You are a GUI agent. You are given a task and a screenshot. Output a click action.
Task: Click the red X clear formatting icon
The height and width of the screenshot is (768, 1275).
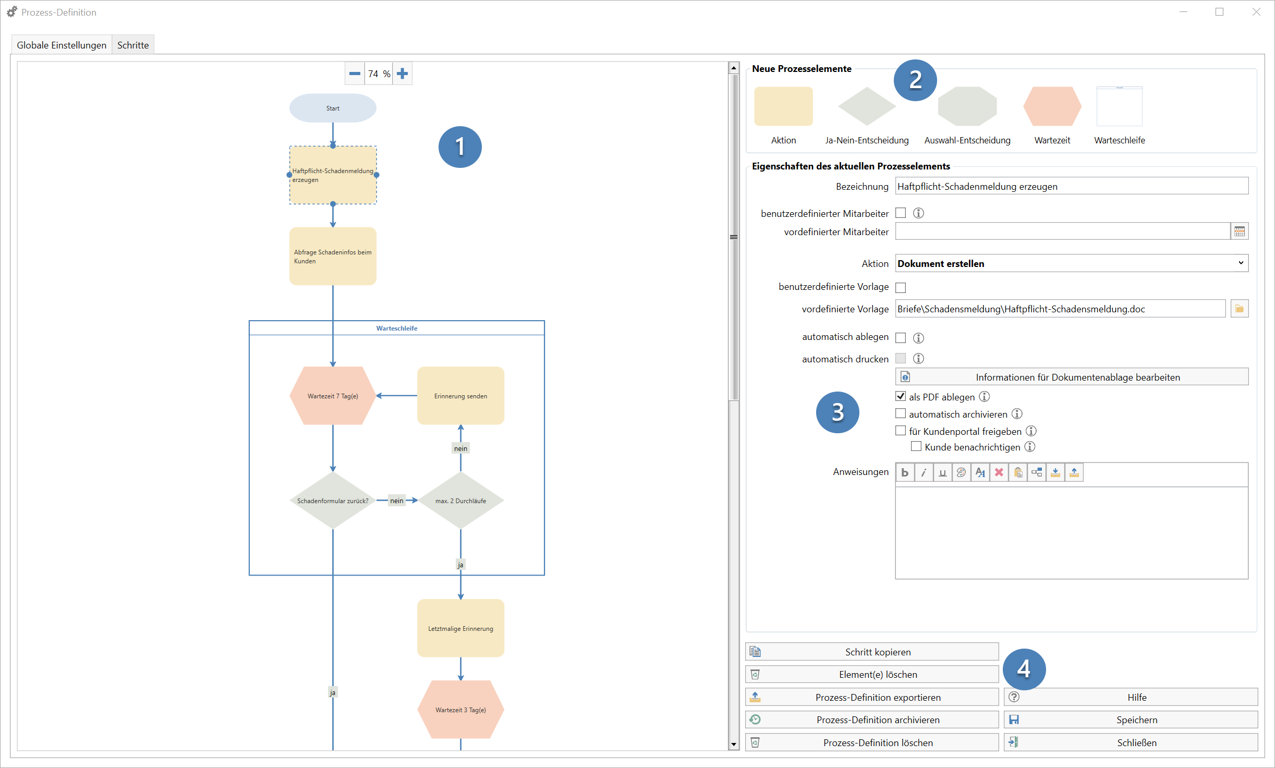click(x=999, y=472)
